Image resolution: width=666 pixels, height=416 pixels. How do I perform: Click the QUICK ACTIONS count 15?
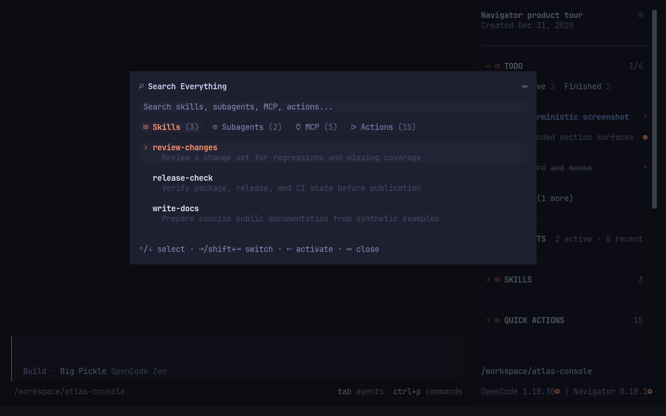pos(638,320)
